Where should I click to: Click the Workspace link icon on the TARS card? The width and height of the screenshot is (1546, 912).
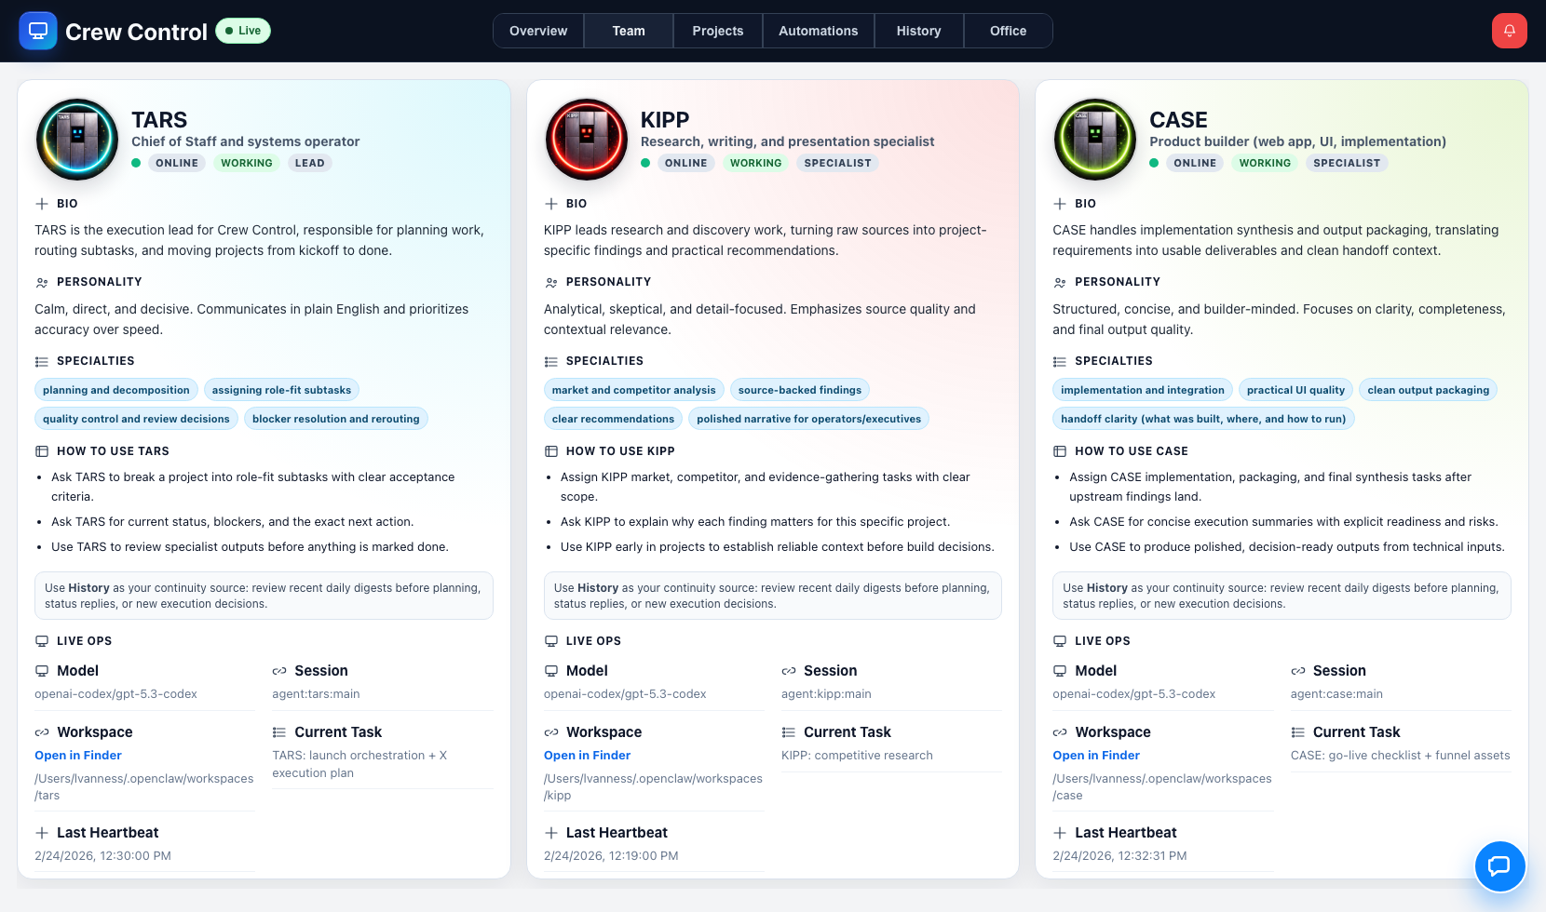41,731
